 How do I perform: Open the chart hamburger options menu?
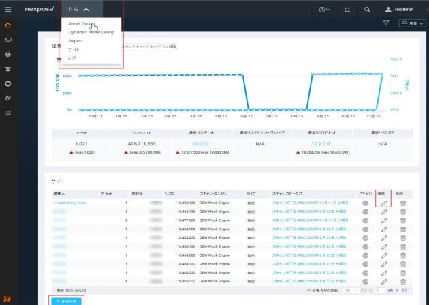pos(59,59)
